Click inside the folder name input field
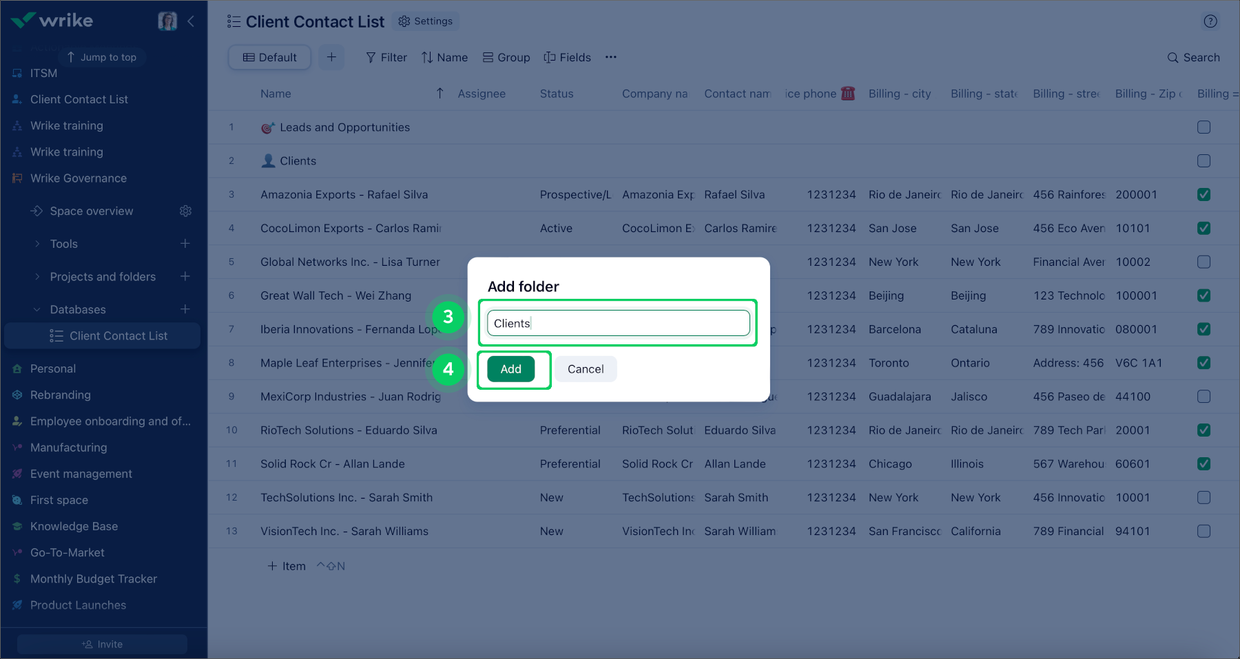Viewport: 1240px width, 659px height. coord(617,323)
